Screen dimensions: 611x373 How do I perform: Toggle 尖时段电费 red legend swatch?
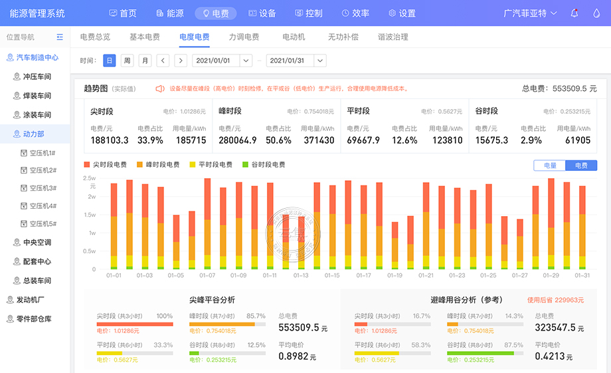coord(88,165)
